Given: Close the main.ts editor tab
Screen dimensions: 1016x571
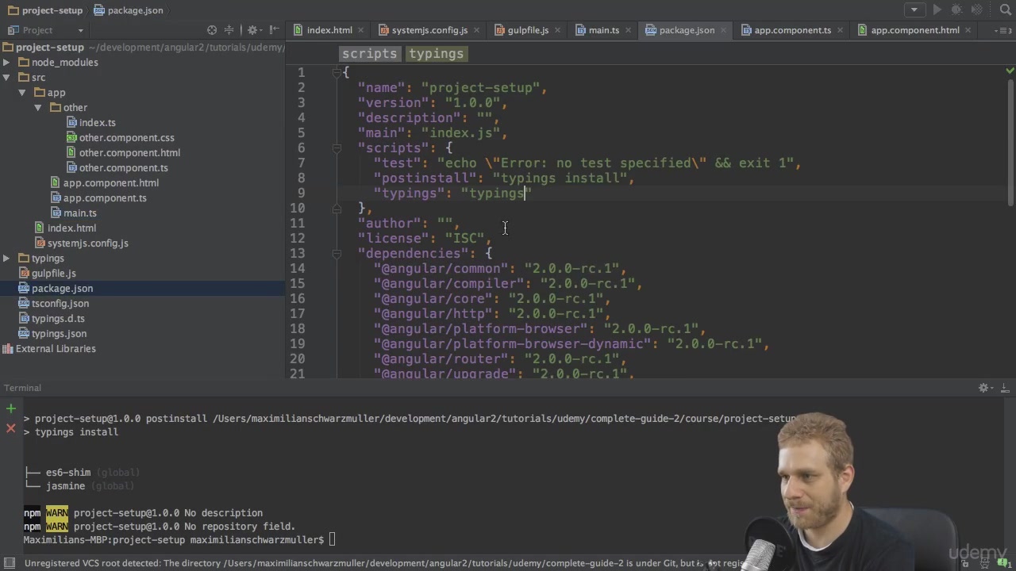Looking at the screenshot, I should [x=628, y=30].
